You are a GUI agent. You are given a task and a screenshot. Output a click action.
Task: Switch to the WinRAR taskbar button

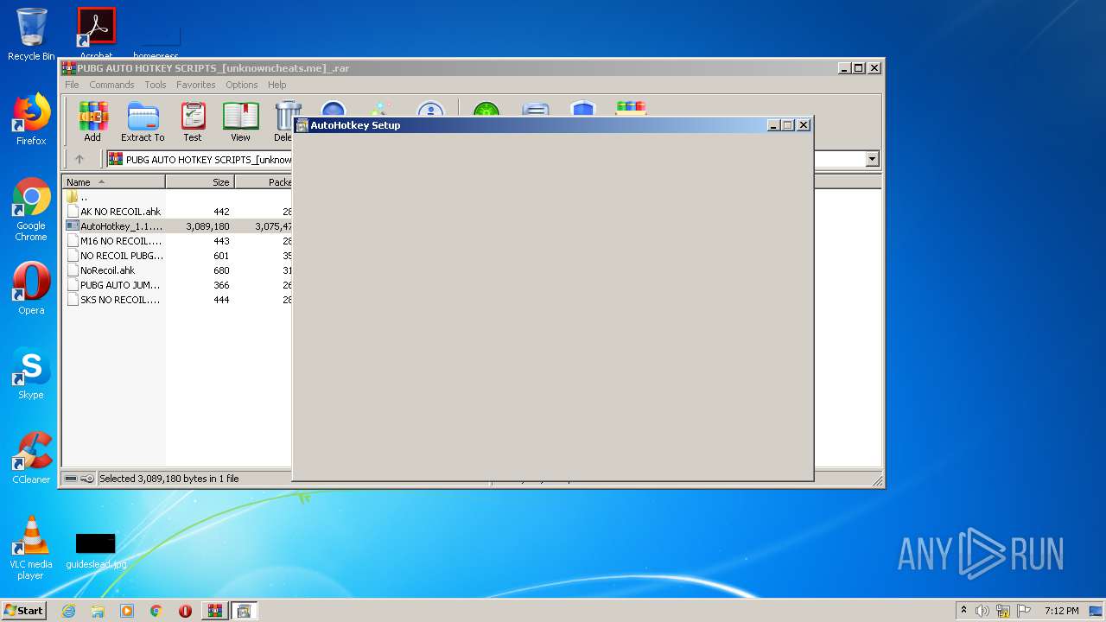214,611
